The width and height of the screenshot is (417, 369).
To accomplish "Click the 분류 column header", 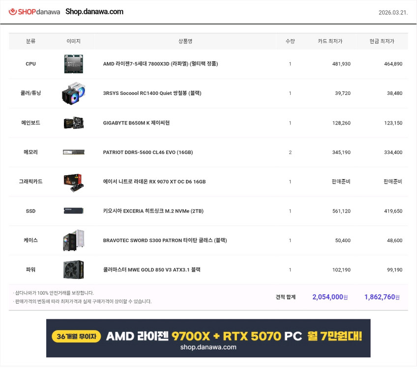I will pos(30,41).
